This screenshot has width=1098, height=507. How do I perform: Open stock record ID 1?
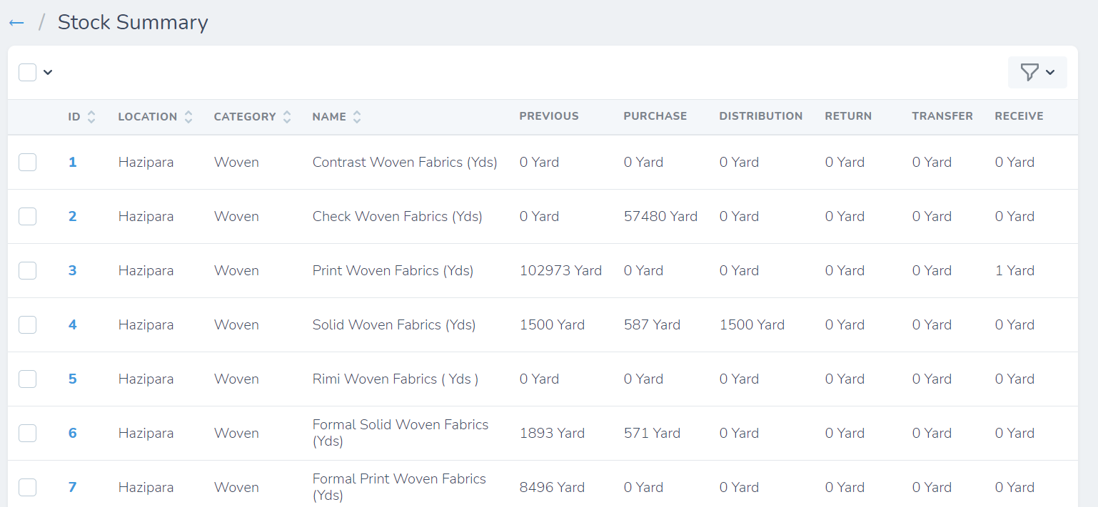72,162
